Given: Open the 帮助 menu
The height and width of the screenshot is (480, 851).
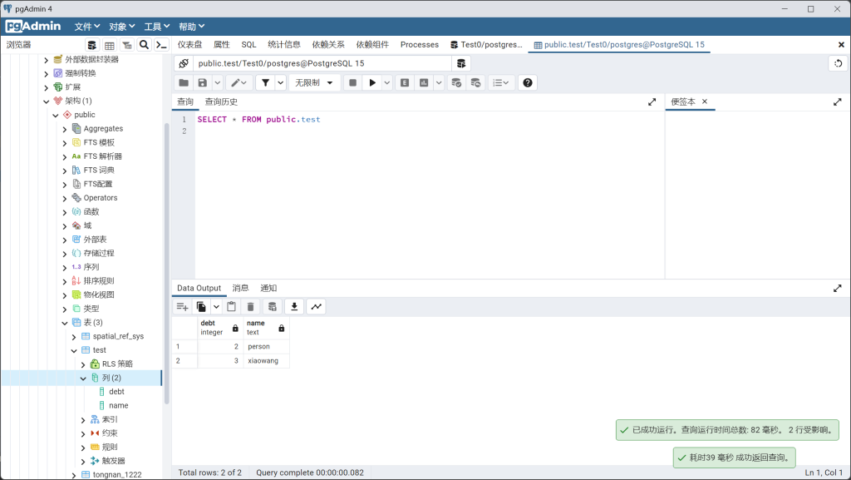Looking at the screenshot, I should tap(191, 27).
